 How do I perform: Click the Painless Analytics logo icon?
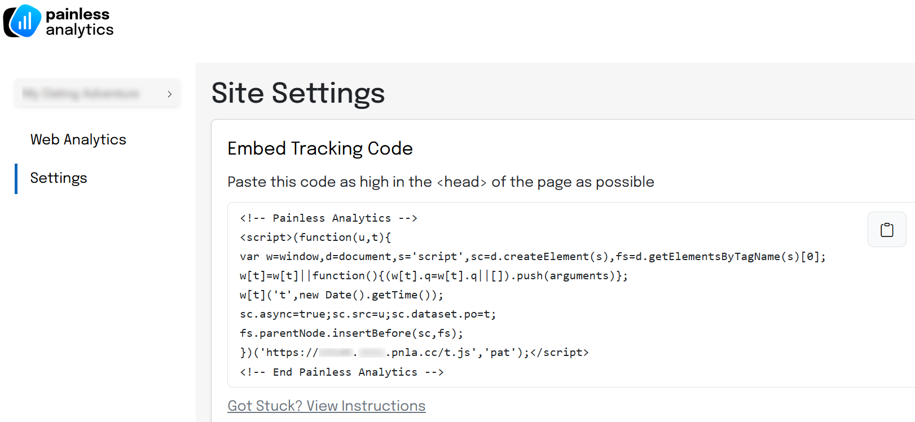22,21
